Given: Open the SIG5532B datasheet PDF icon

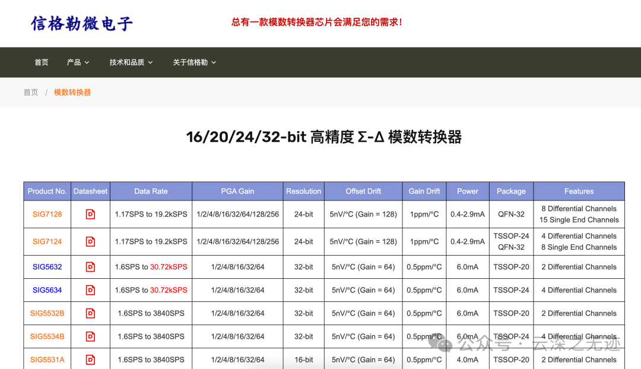Looking at the screenshot, I should (x=90, y=313).
